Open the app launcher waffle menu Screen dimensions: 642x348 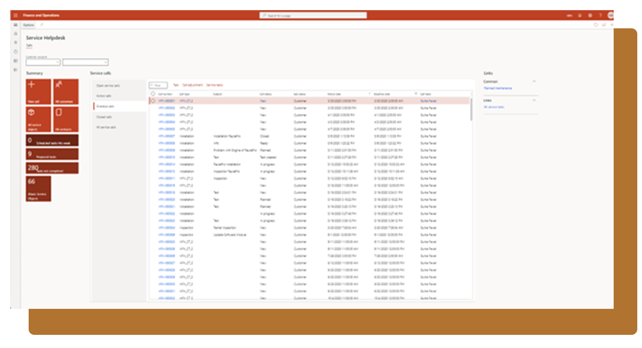16,15
